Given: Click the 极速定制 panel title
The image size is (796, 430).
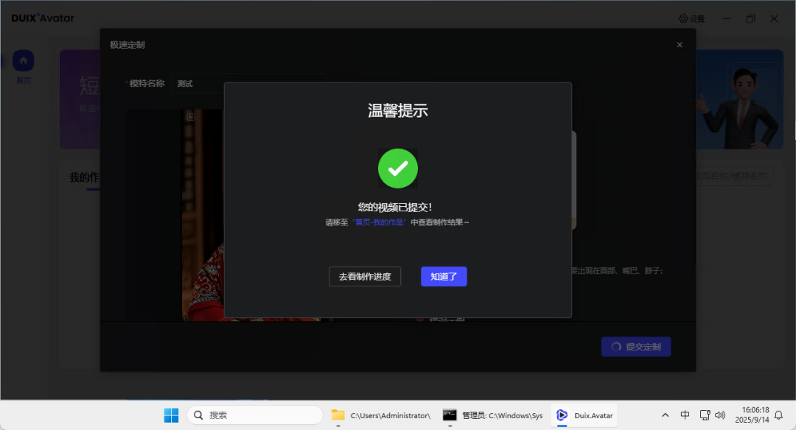Looking at the screenshot, I should [x=128, y=45].
